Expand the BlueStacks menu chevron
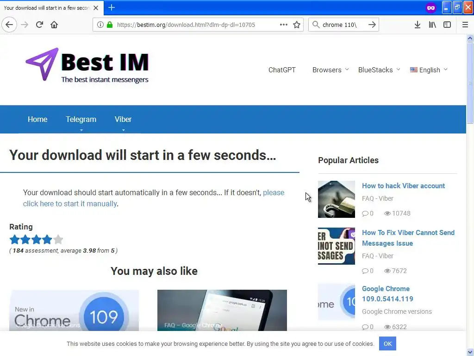 [x=399, y=70]
